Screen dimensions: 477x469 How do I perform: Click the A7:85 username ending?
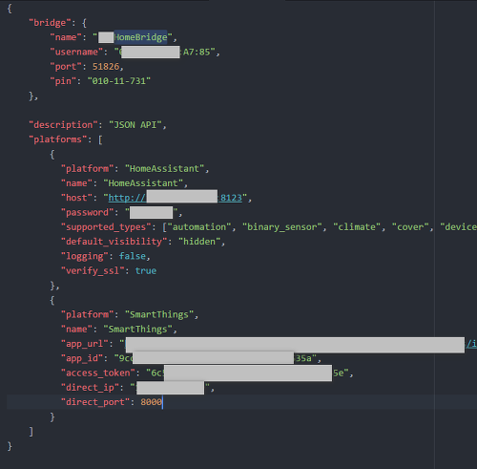tap(197, 52)
